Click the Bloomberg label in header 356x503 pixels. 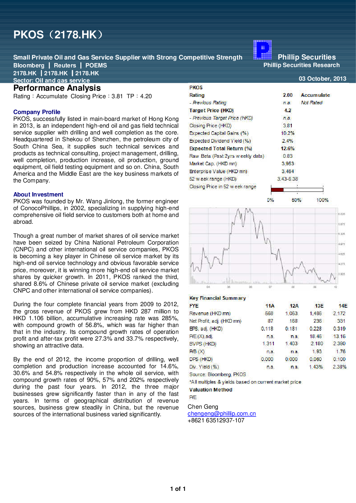[x=29, y=65]
